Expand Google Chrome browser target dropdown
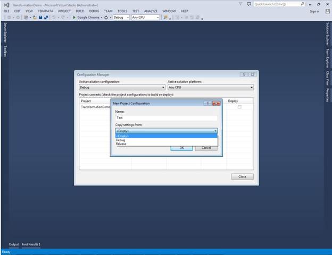This screenshot has width=332, height=255. pyautogui.click(x=102, y=18)
